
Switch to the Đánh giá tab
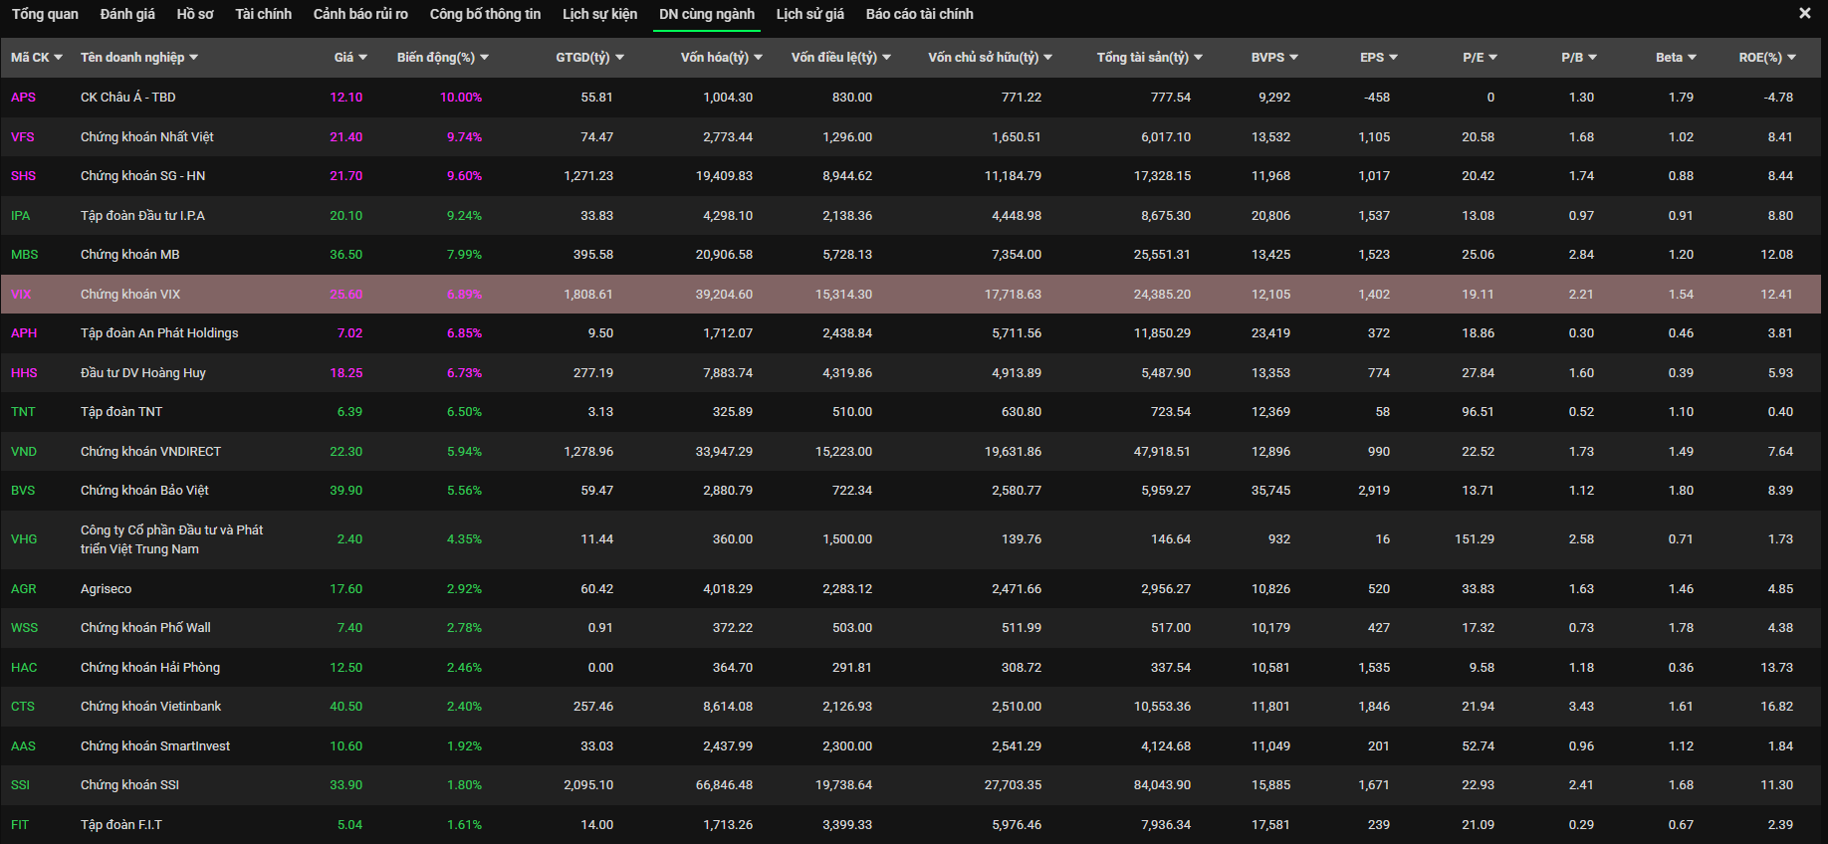click(127, 14)
